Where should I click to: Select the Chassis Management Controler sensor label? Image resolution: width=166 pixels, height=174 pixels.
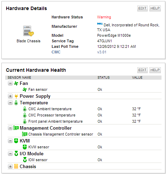(x=61, y=134)
